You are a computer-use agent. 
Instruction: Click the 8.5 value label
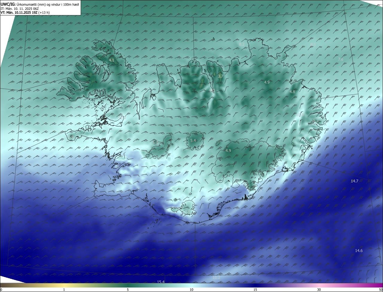(313, 45)
